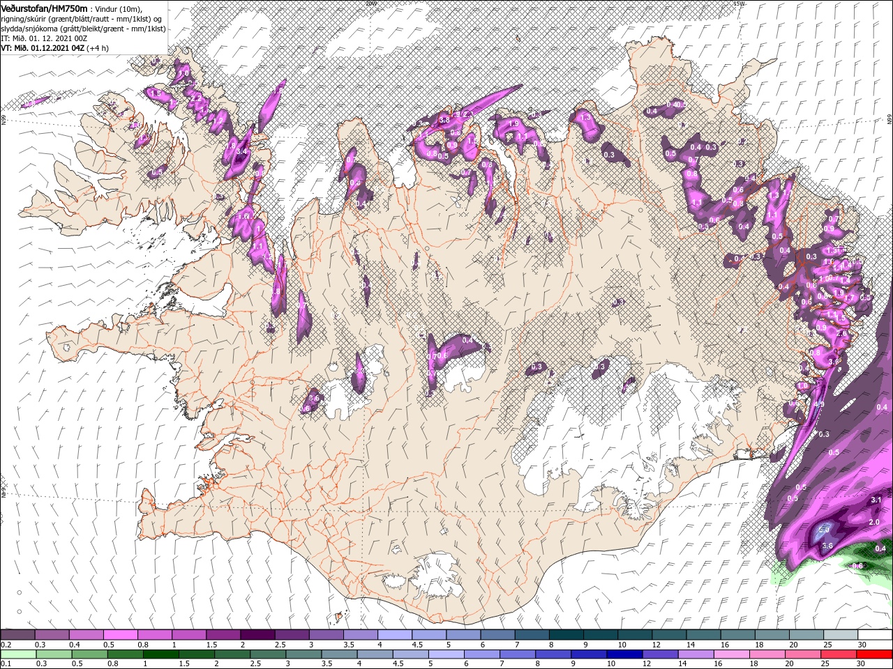Select the 'VT: Mið. 01.12.2021 04Z (+4 h)' line

[56, 48]
